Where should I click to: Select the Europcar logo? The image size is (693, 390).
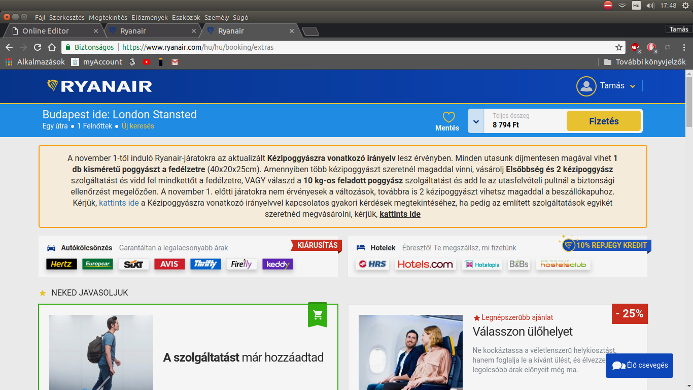pyautogui.click(x=98, y=264)
